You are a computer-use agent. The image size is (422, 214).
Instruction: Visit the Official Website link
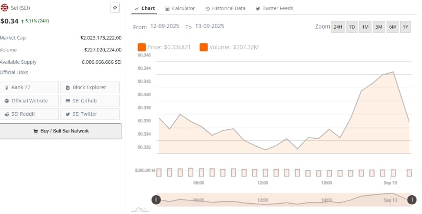(x=29, y=101)
